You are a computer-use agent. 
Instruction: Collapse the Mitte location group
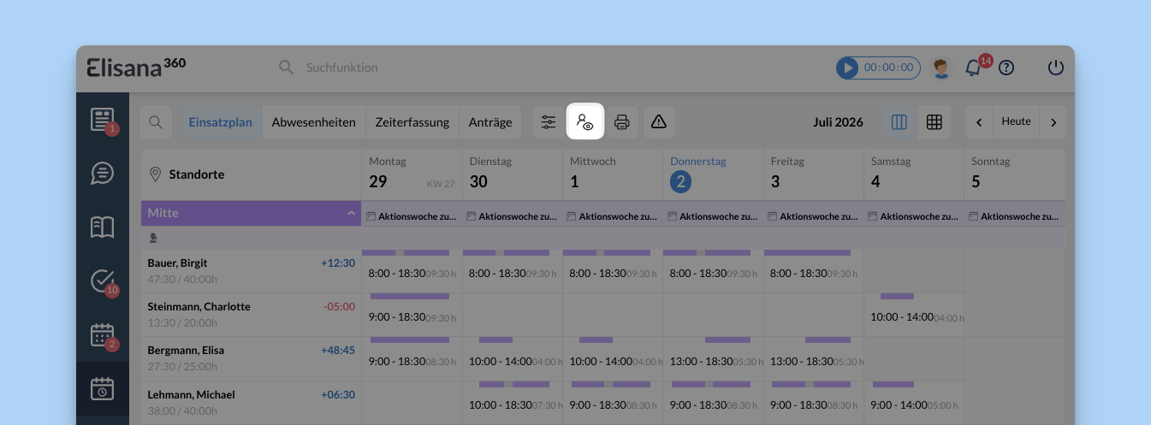351,213
